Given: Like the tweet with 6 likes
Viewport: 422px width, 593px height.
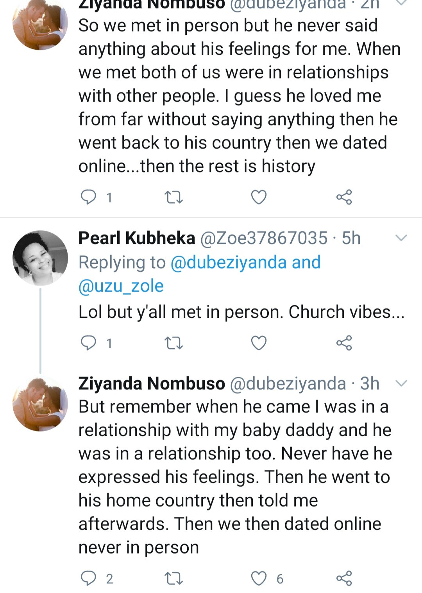Looking at the screenshot, I should click(x=259, y=578).
